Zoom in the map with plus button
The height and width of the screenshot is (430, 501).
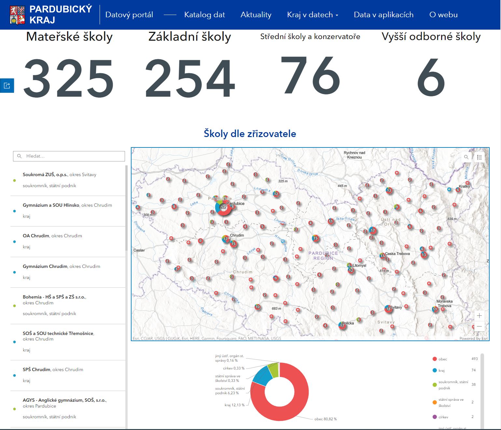point(479,315)
